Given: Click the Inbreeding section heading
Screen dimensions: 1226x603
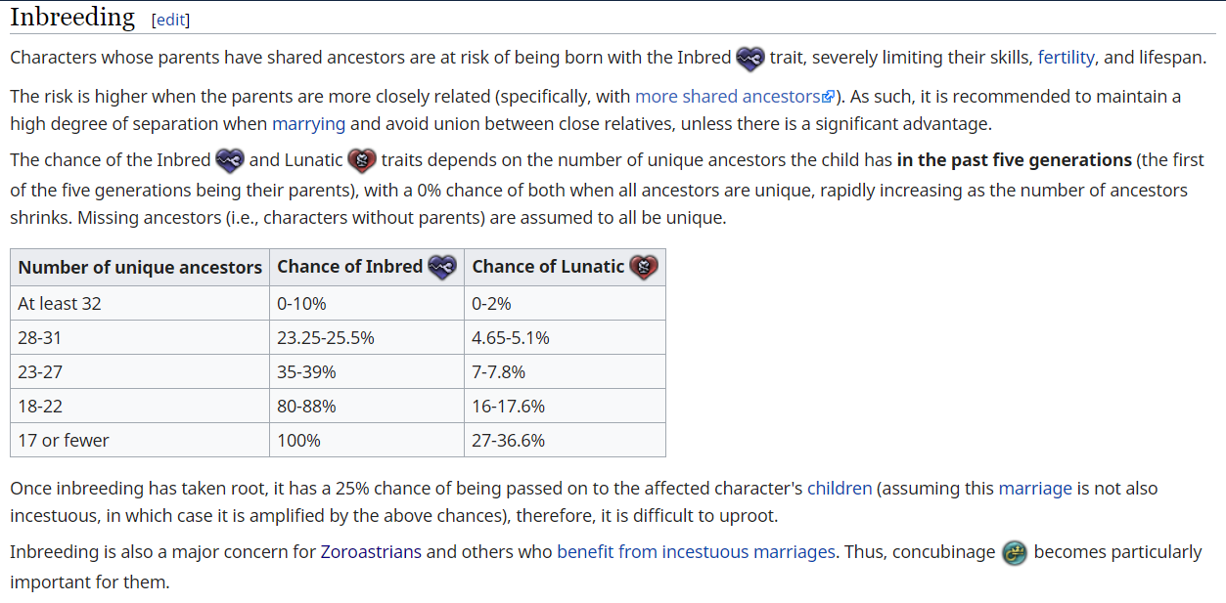Looking at the screenshot, I should click(x=72, y=17).
